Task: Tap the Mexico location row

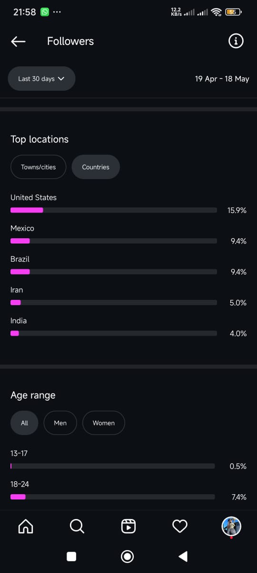Action: [x=128, y=235]
